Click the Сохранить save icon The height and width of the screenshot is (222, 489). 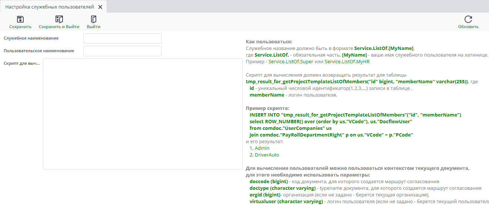[20, 19]
